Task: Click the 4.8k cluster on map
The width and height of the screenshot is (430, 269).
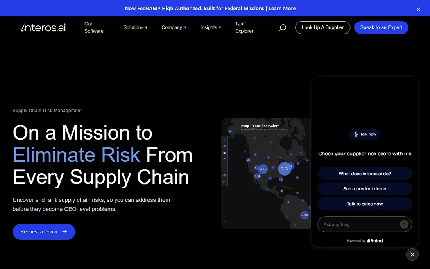Action: [263, 169]
